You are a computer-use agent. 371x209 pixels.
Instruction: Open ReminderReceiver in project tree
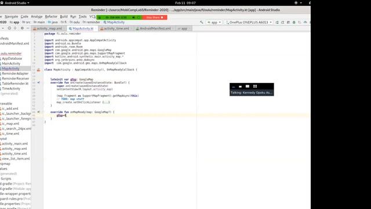[x=14, y=78]
